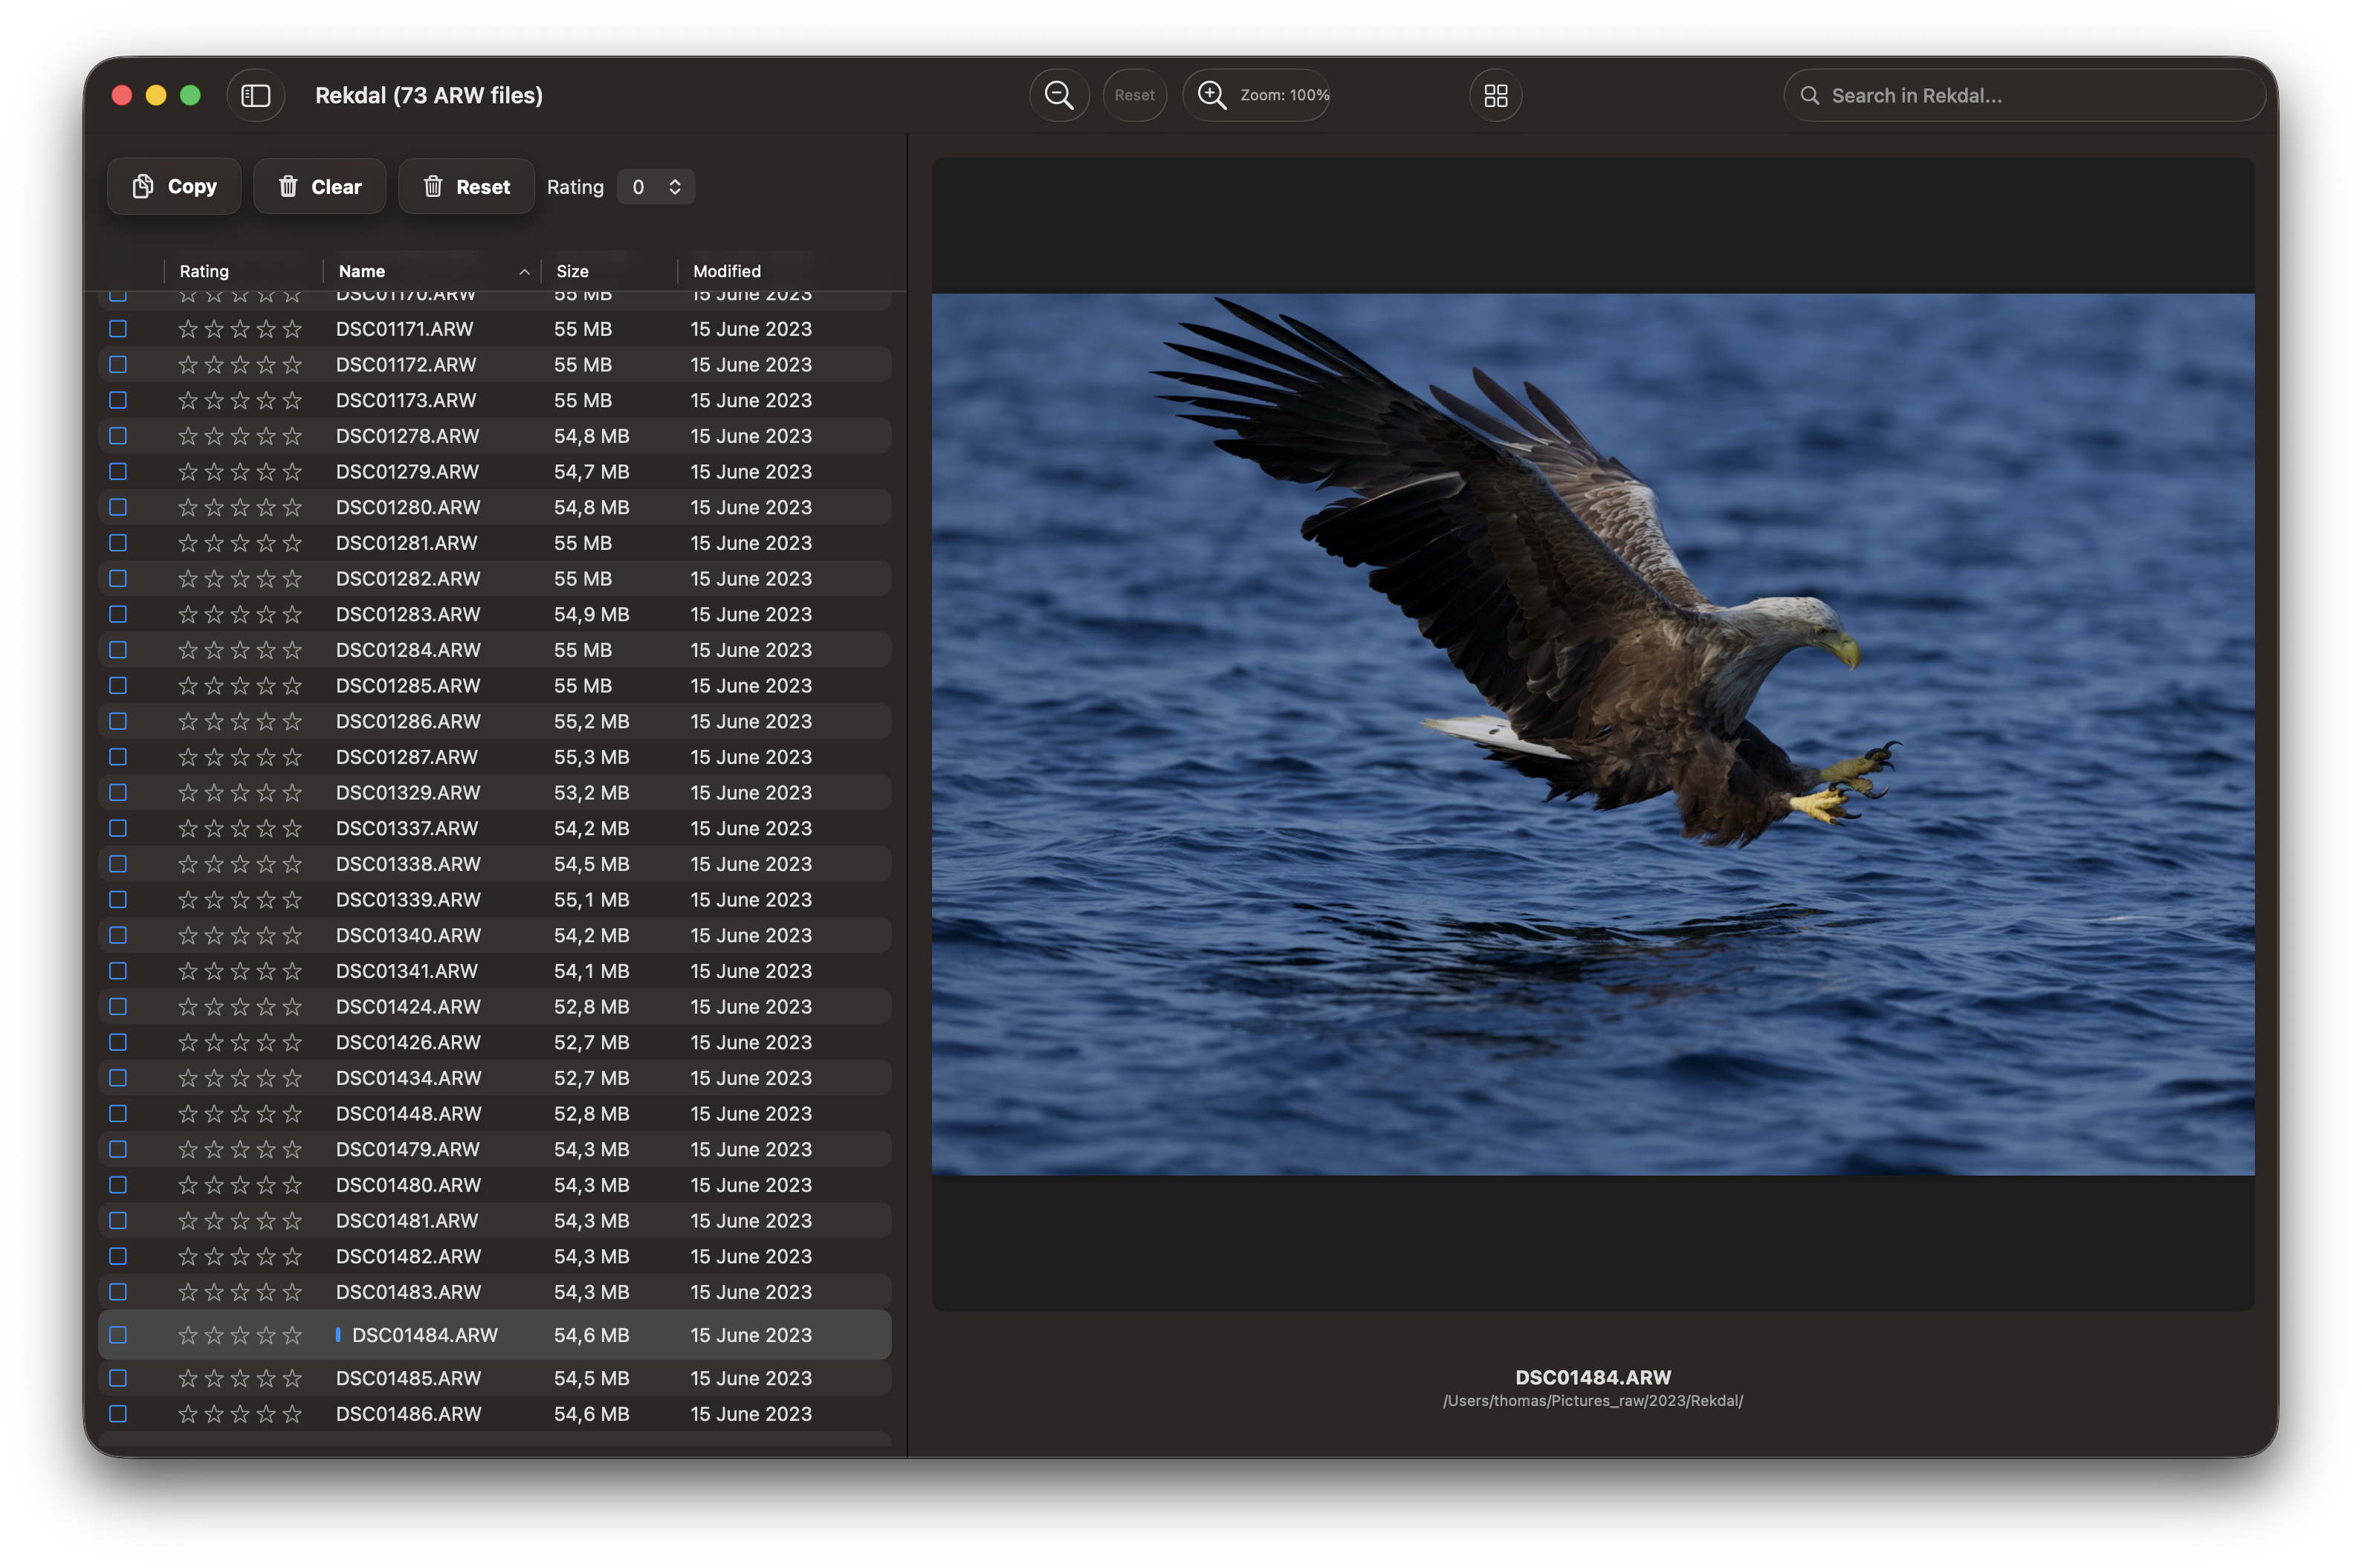The height and width of the screenshot is (1568, 2362).
Task: Select the checkbox for DSC01329.ARW
Action: tap(118, 792)
